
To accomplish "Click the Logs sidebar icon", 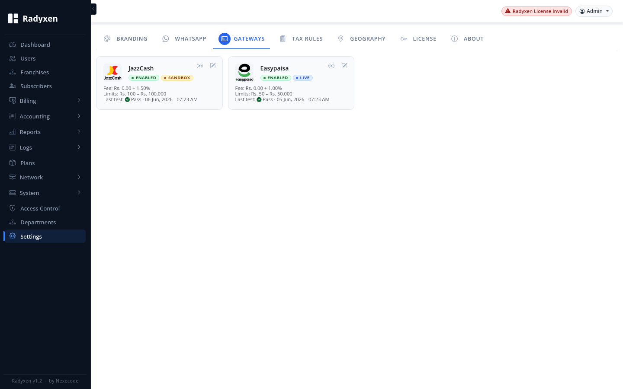I will 13,147.
